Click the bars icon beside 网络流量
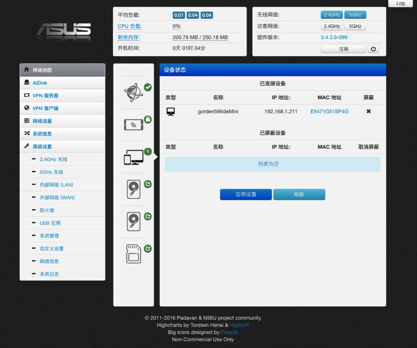This screenshot has height=348, width=417. (26, 121)
